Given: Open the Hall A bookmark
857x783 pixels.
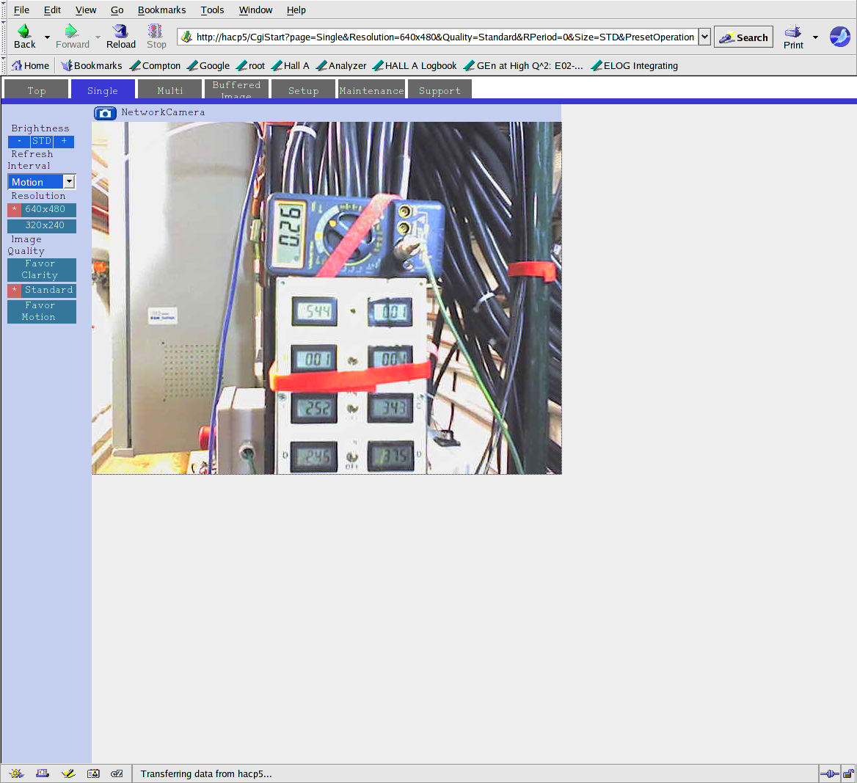Looking at the screenshot, I should click(x=291, y=65).
